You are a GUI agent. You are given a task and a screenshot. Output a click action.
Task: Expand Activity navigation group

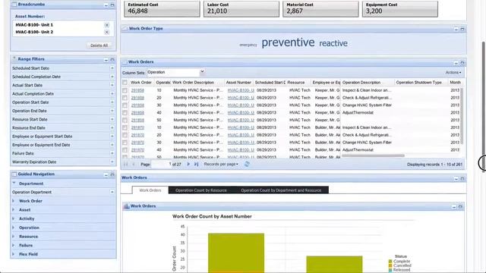(x=14, y=218)
